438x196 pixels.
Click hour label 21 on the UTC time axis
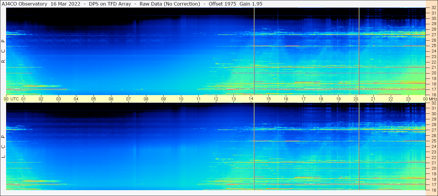pos(373,99)
